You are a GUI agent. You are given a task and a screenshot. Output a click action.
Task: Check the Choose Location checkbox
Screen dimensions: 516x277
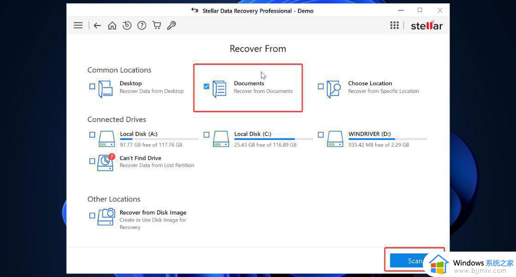pyautogui.click(x=320, y=86)
